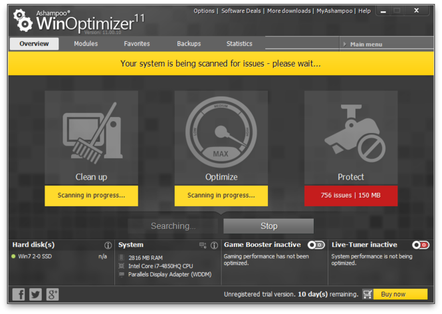Image resolution: width=442 pixels, height=314 pixels.
Task: Click the Live-Tuner inactive heading
Action: (364, 245)
